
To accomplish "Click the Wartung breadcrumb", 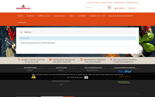I will pyautogui.click(x=28, y=32).
